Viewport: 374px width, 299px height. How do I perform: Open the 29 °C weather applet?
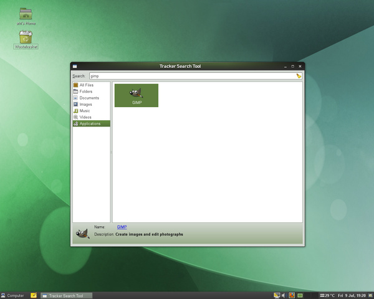coord(327,296)
